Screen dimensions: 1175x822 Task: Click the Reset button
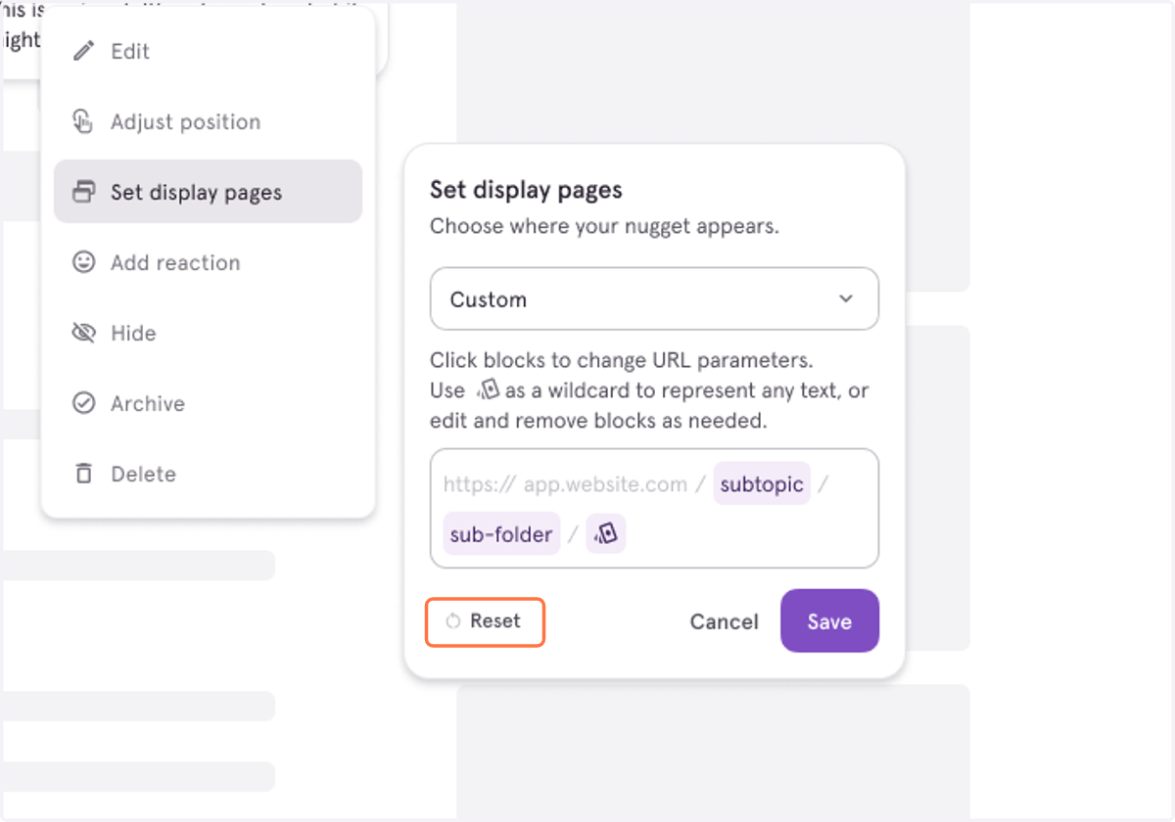(485, 621)
